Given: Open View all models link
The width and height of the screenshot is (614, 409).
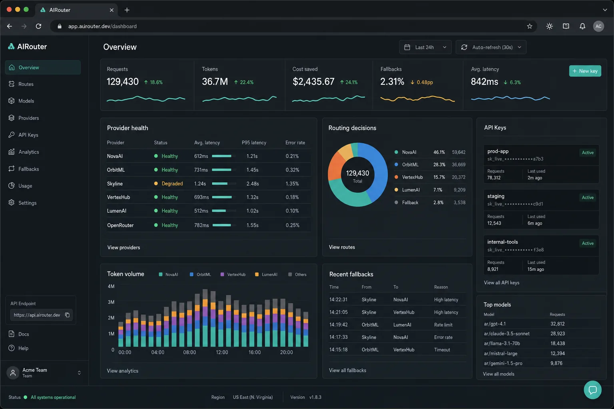Looking at the screenshot, I should tap(498, 374).
